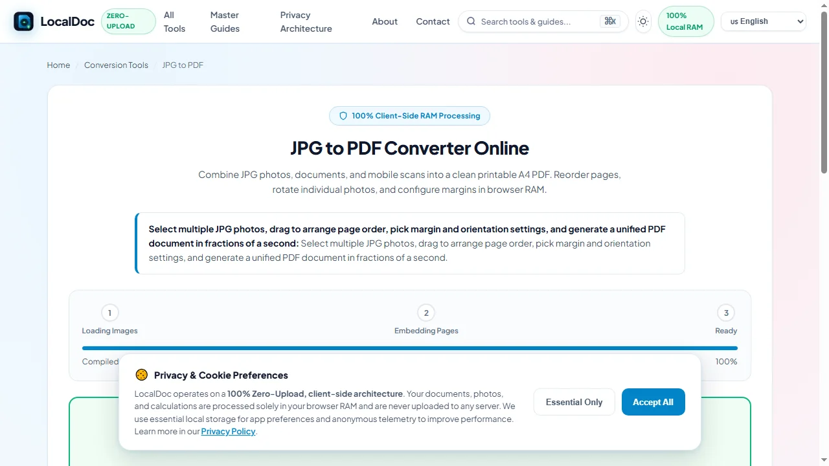Open the Master Guides menu
This screenshot has width=829, height=466.
(225, 21)
